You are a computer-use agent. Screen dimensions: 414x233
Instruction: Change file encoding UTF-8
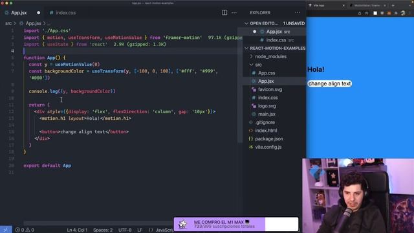[125, 230]
